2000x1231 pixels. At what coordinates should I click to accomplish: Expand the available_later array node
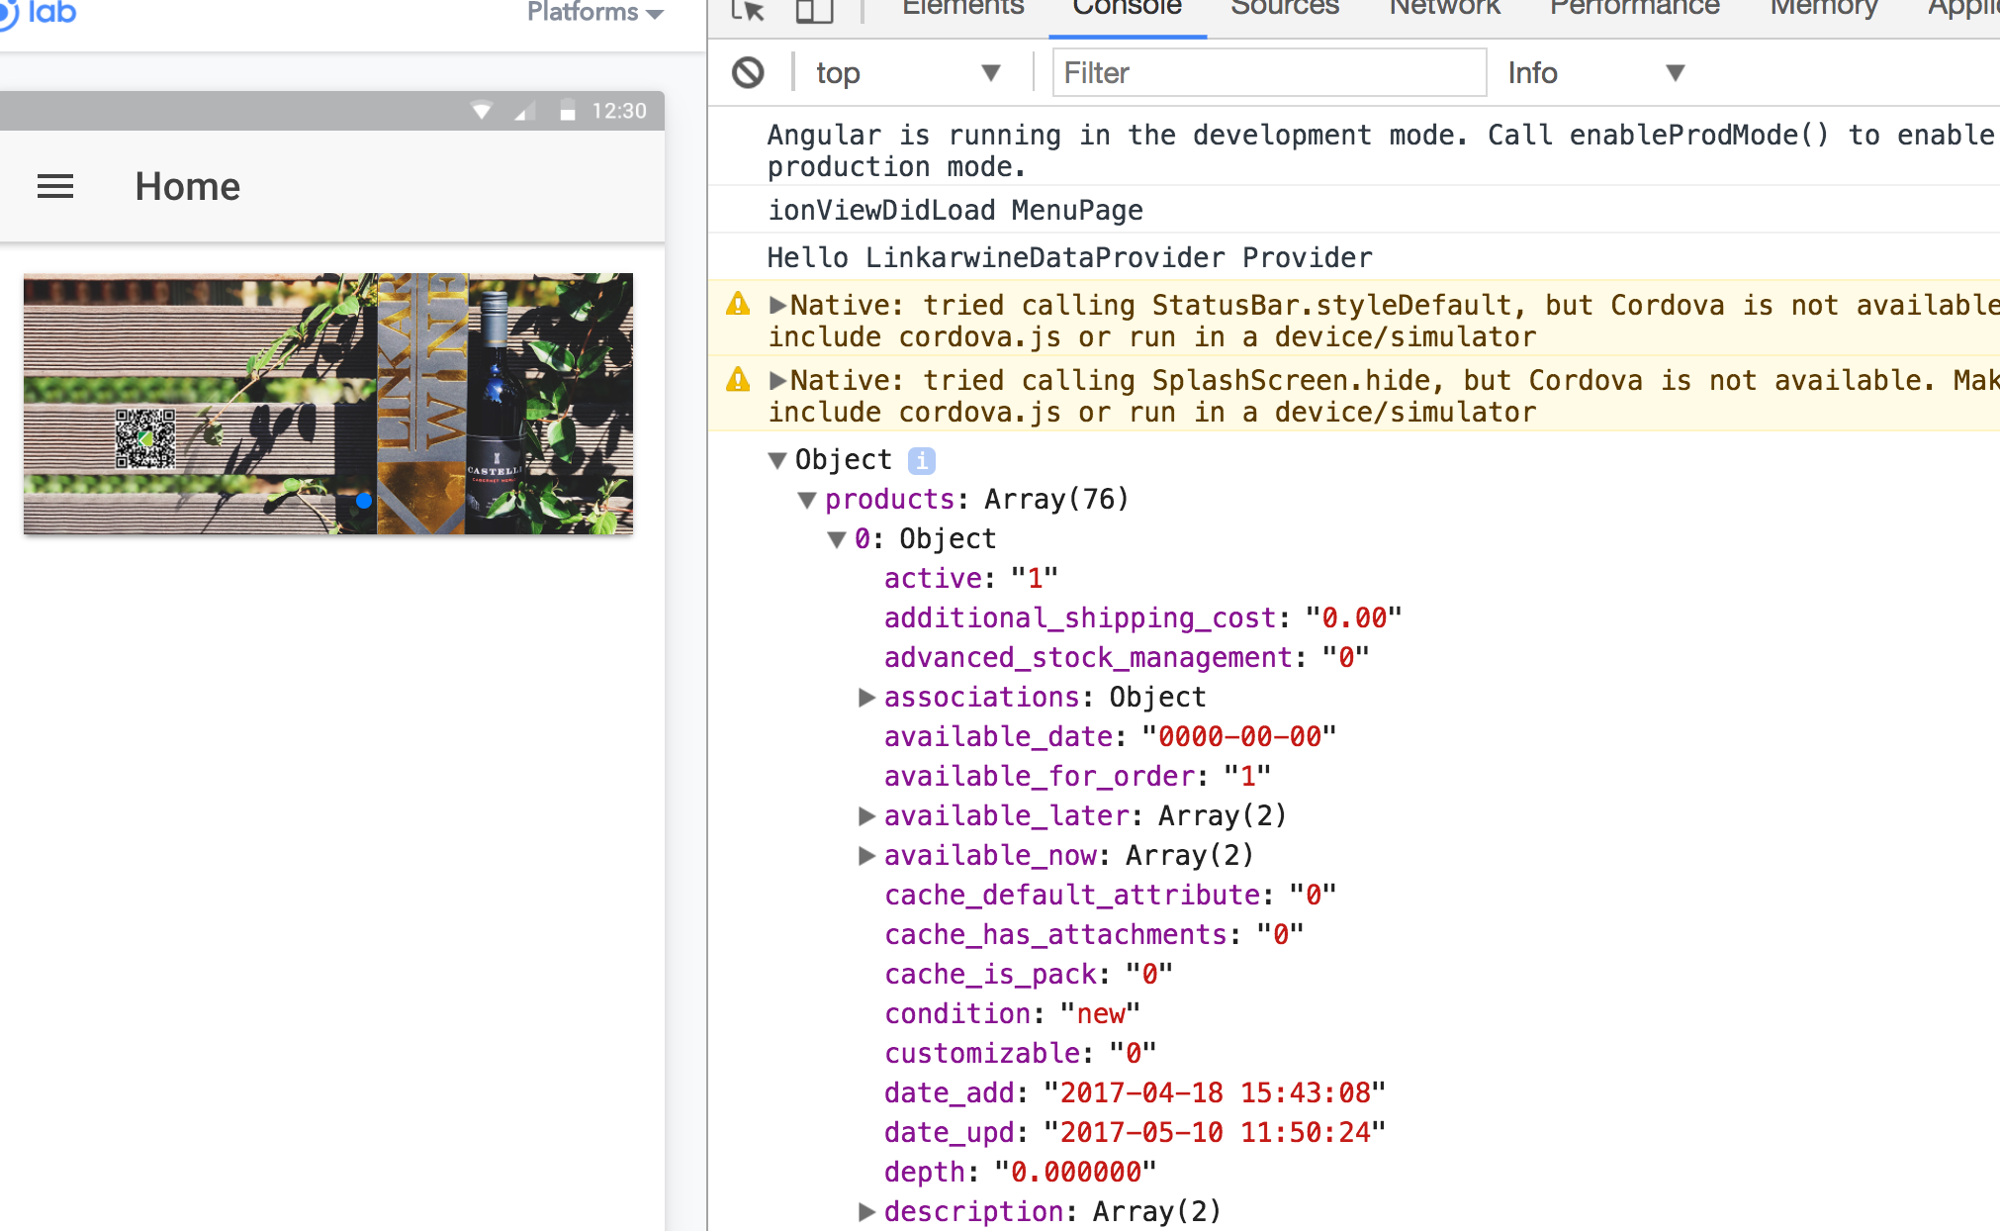click(866, 816)
